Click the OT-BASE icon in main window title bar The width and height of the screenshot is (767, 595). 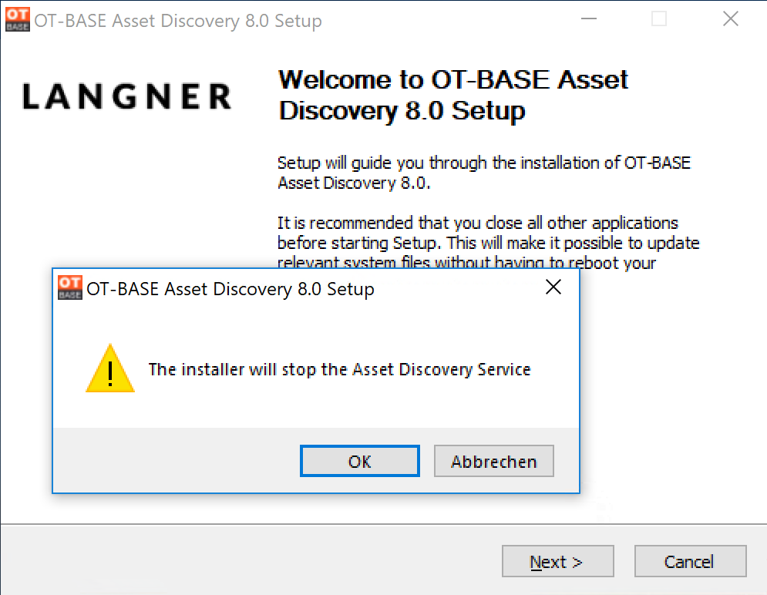18,19
